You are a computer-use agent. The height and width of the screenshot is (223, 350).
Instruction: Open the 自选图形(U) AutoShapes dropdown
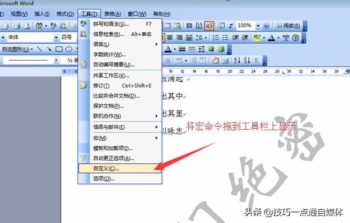[17, 49]
